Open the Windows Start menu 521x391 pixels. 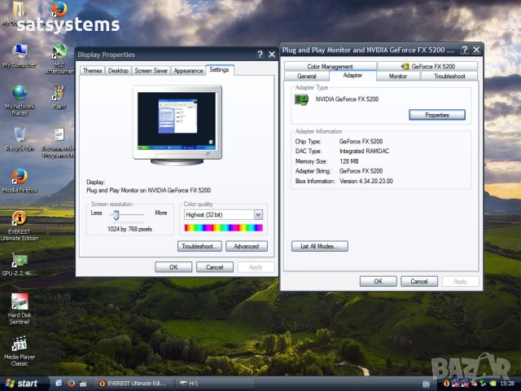[22, 383]
